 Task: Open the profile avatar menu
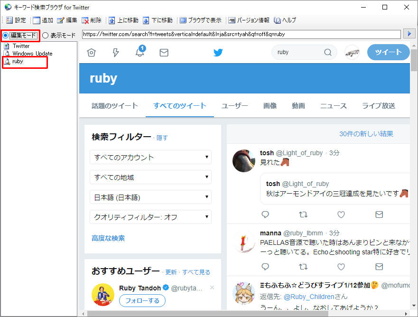(352, 52)
